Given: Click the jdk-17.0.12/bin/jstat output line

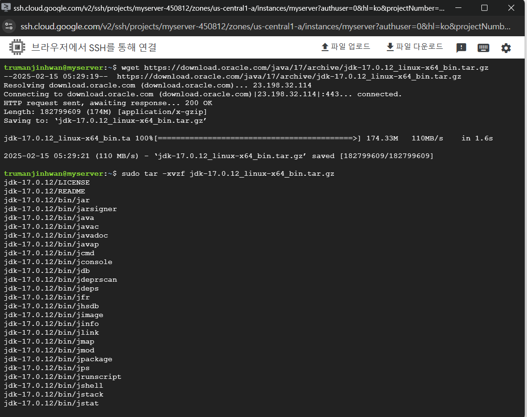Looking at the screenshot, I should click(51, 403).
